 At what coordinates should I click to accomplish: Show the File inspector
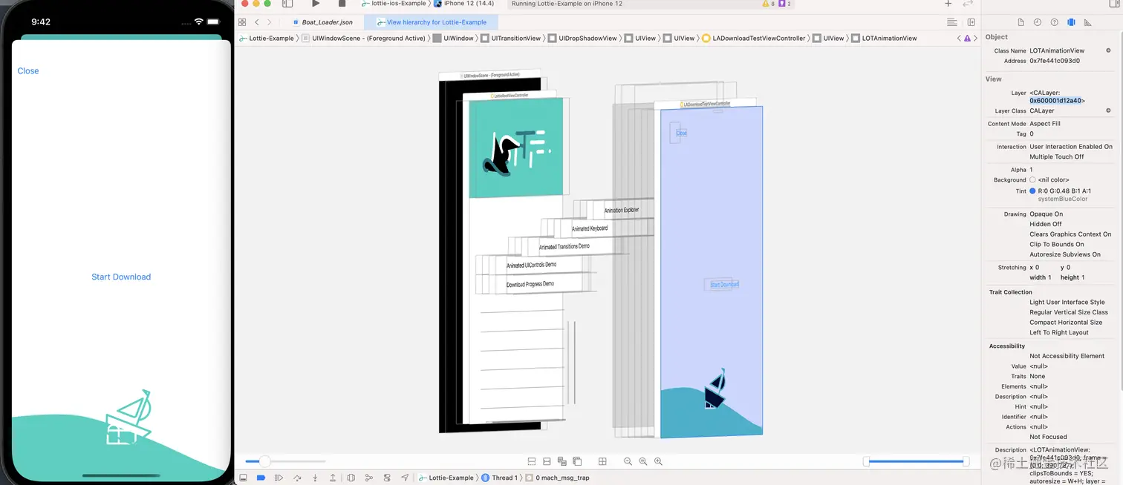(1021, 22)
